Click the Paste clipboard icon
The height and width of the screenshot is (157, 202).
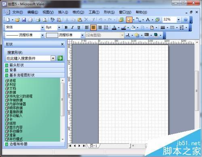80,20
